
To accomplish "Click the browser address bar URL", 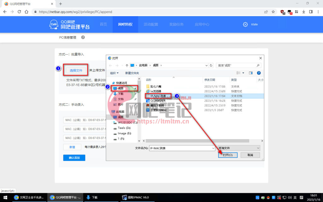I will point(75,12).
